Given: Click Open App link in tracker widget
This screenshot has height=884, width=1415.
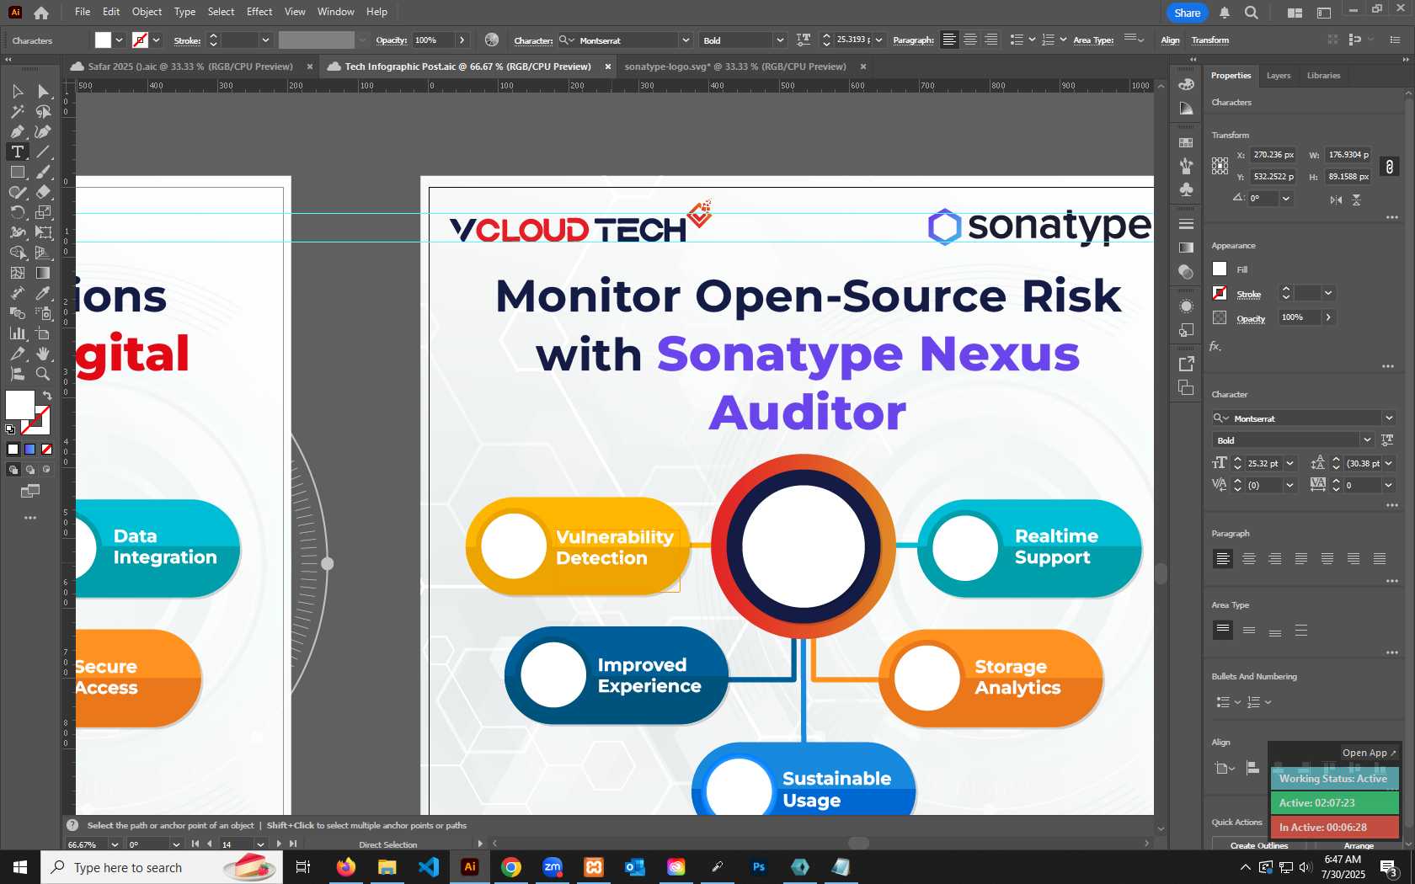Looking at the screenshot, I should coord(1369,753).
